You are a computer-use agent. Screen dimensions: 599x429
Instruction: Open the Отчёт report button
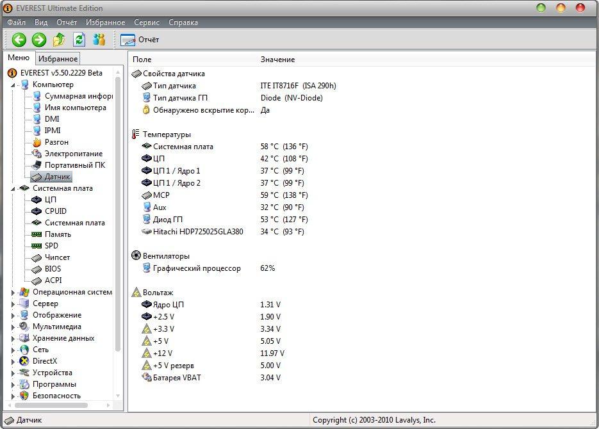[x=140, y=40]
